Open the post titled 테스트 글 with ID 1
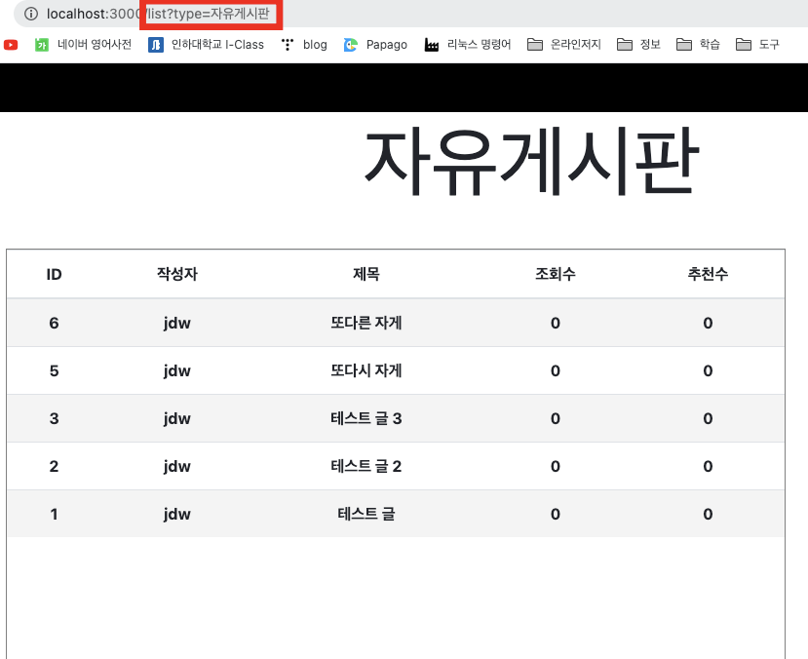 tap(366, 514)
